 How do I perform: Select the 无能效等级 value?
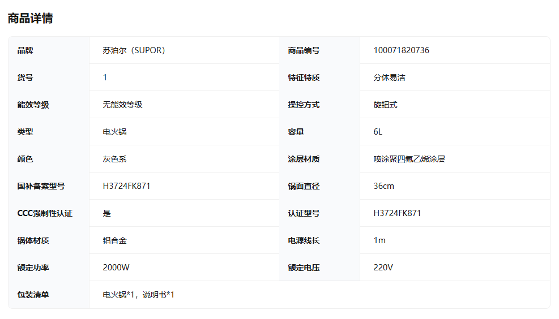(x=122, y=105)
